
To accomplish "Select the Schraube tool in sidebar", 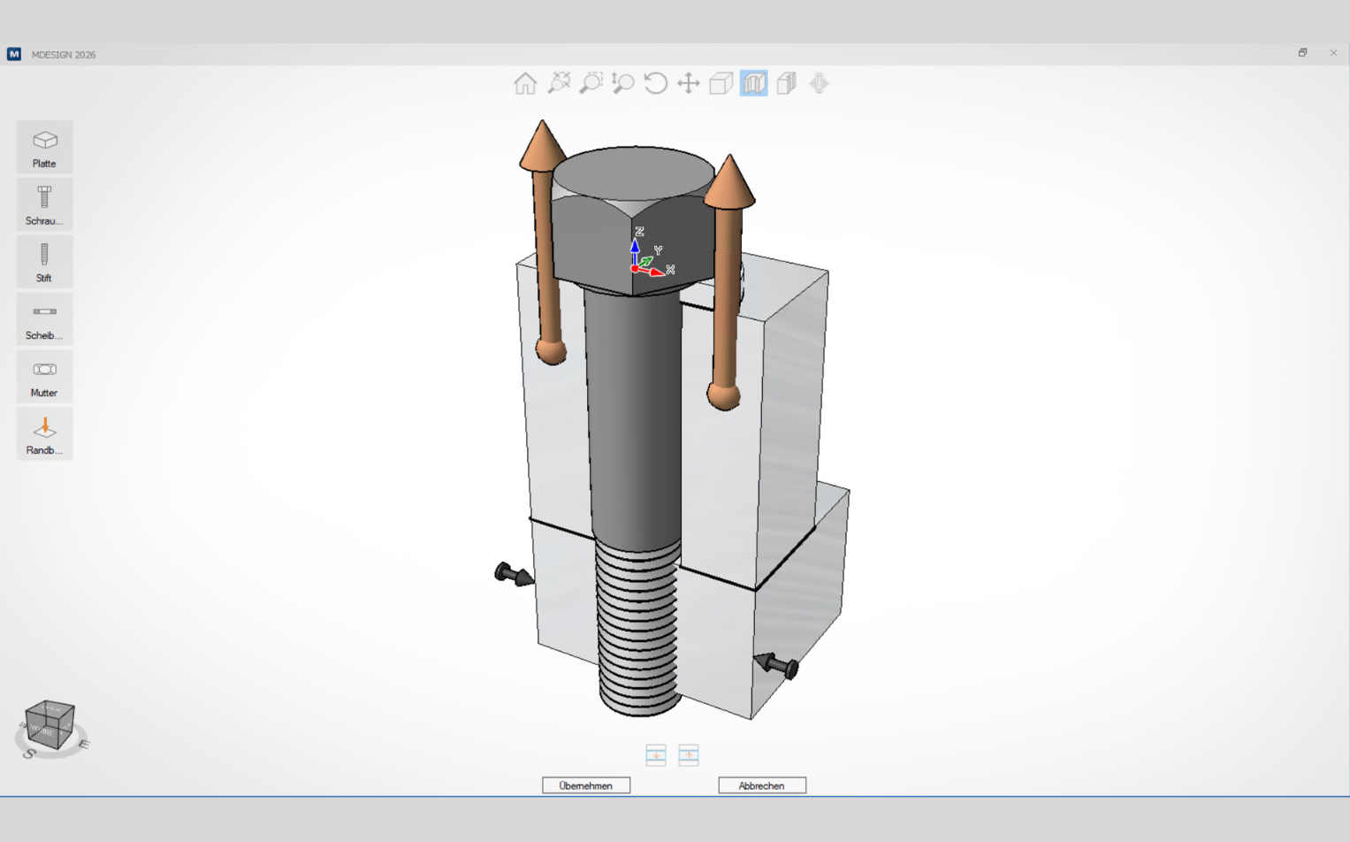I will (44, 205).
